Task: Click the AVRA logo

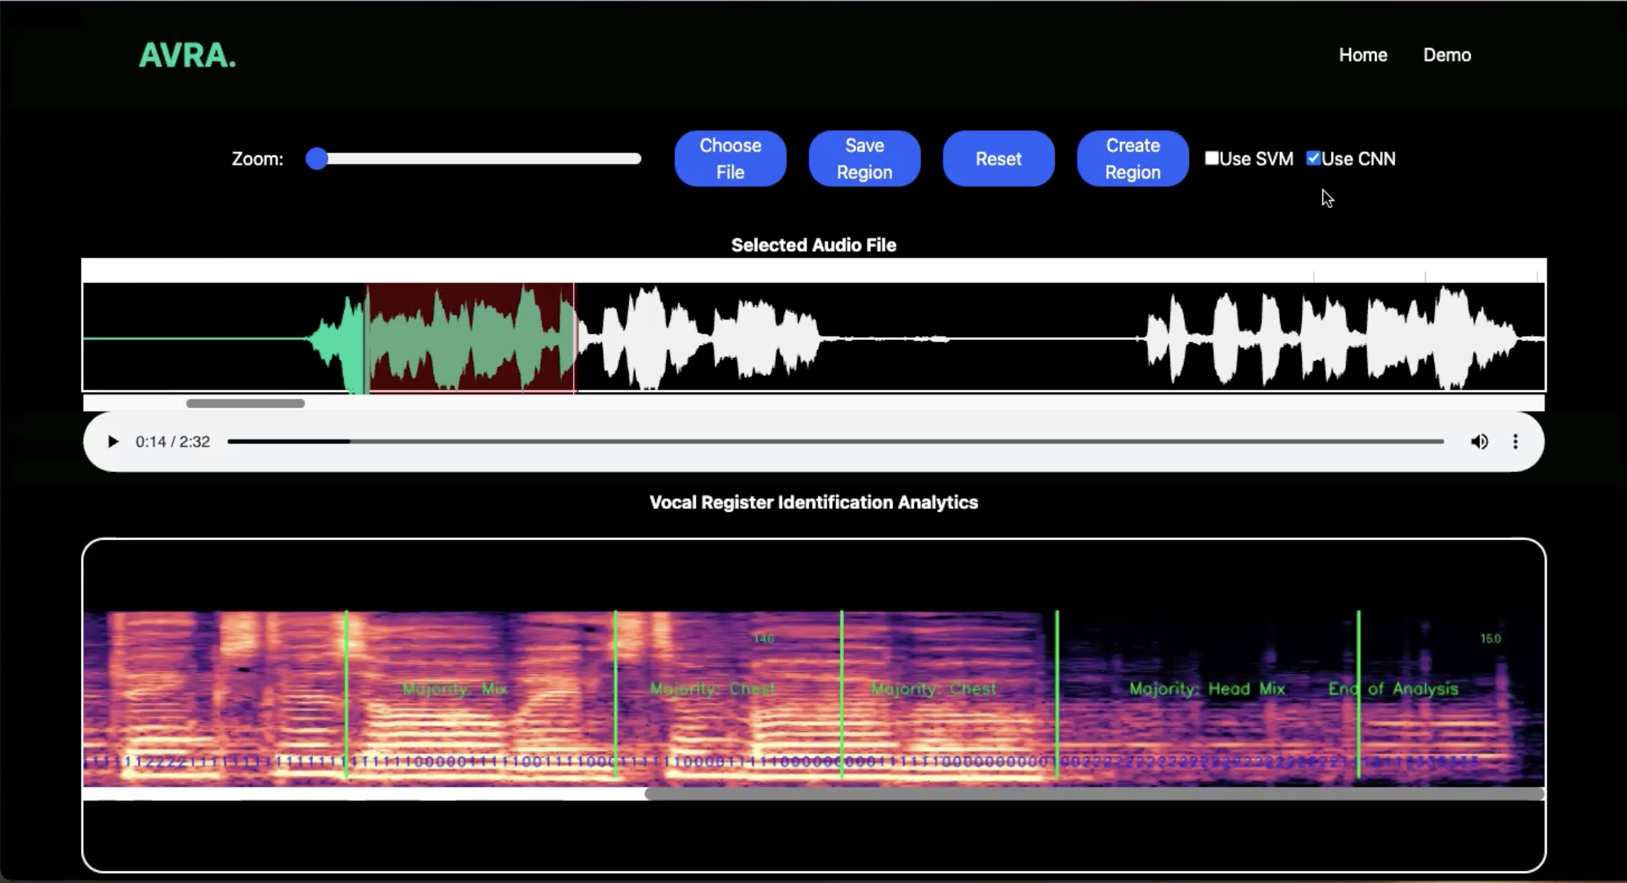Action: 187,55
